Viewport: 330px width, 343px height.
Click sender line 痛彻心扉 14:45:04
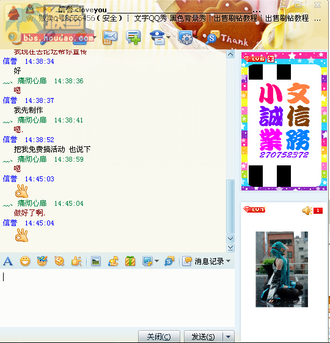43,203
